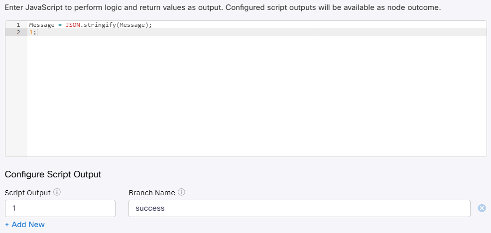Click the Script Output info icon
Viewport: 491px width, 233px height.
(57, 192)
